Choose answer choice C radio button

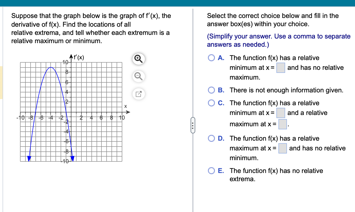pyautogui.click(x=211, y=103)
